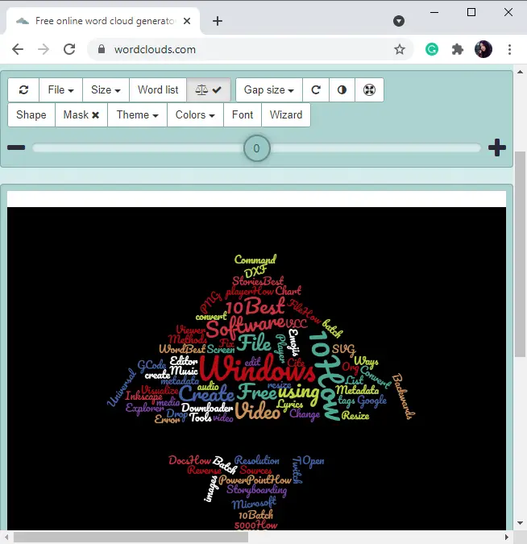The width and height of the screenshot is (527, 544).
Task: Click the word 'Backwards' in the cloud
Action: (x=403, y=397)
